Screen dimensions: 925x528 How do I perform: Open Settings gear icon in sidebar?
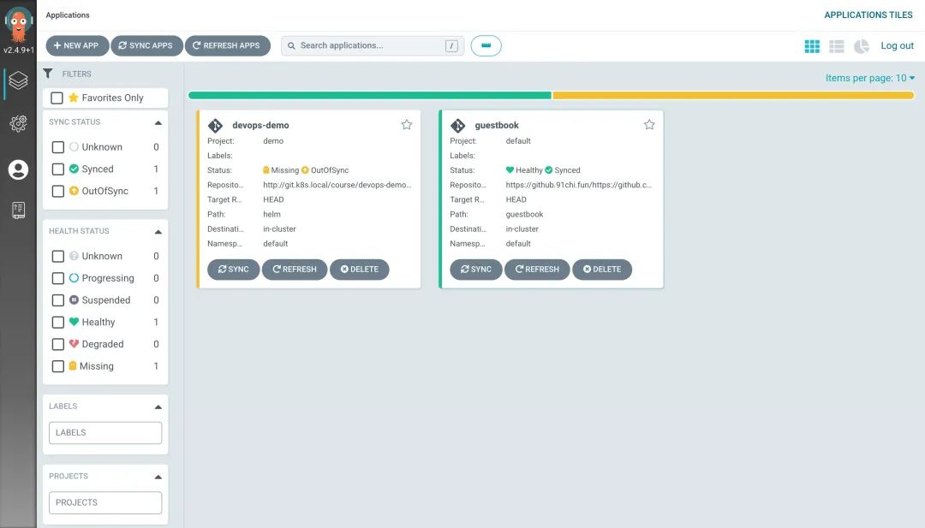[x=18, y=123]
